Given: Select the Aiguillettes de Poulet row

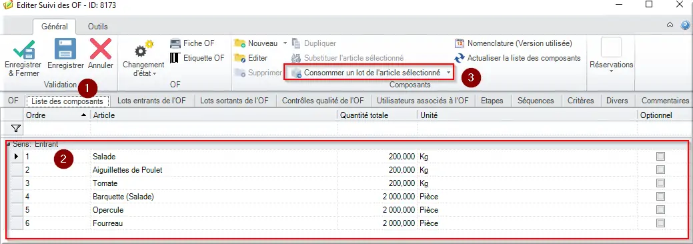Looking at the screenshot, I should pyautogui.click(x=348, y=170).
